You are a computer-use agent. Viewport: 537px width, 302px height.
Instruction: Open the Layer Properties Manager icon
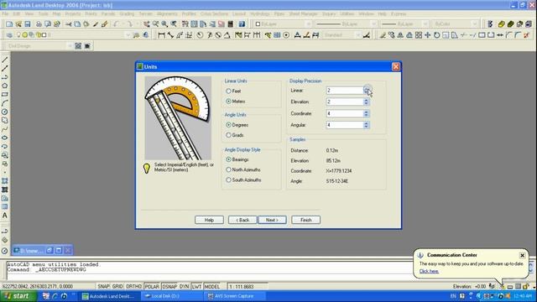pyautogui.click(x=9, y=35)
